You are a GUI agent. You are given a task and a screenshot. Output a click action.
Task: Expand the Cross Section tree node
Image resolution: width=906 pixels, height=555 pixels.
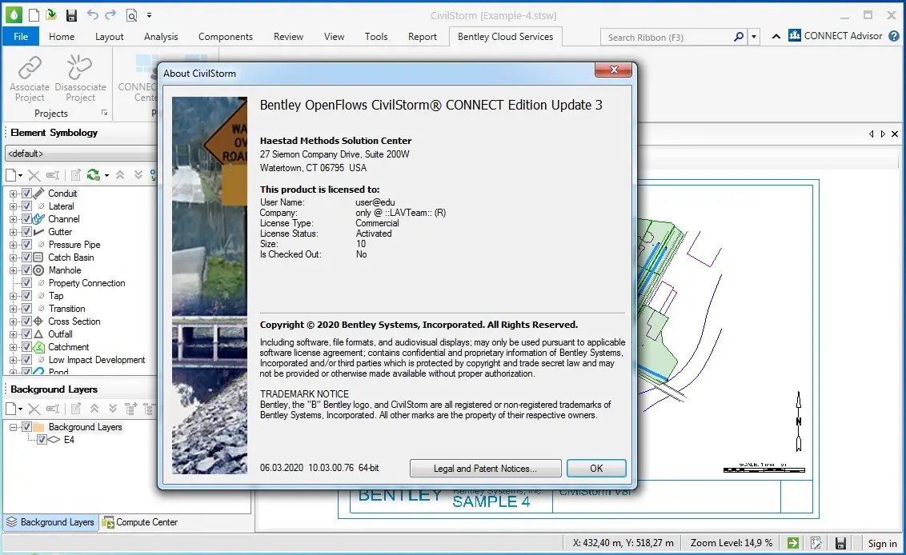coord(14,321)
